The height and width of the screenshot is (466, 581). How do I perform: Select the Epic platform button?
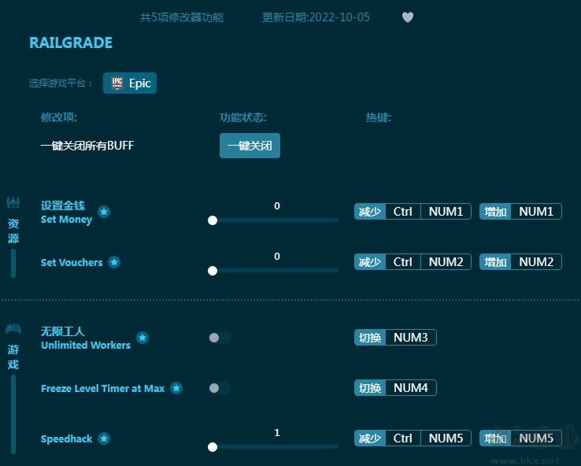[130, 83]
